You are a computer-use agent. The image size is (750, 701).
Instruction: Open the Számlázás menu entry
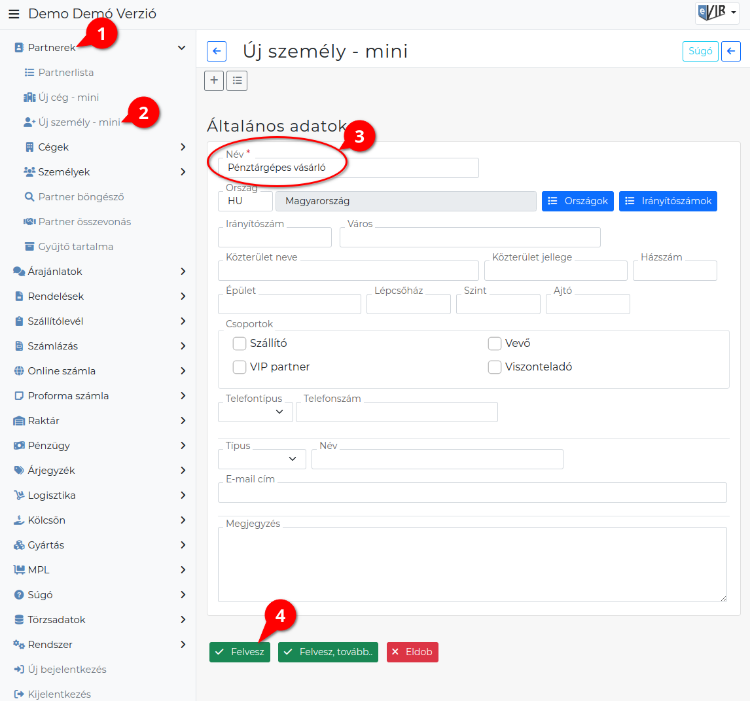coord(52,346)
